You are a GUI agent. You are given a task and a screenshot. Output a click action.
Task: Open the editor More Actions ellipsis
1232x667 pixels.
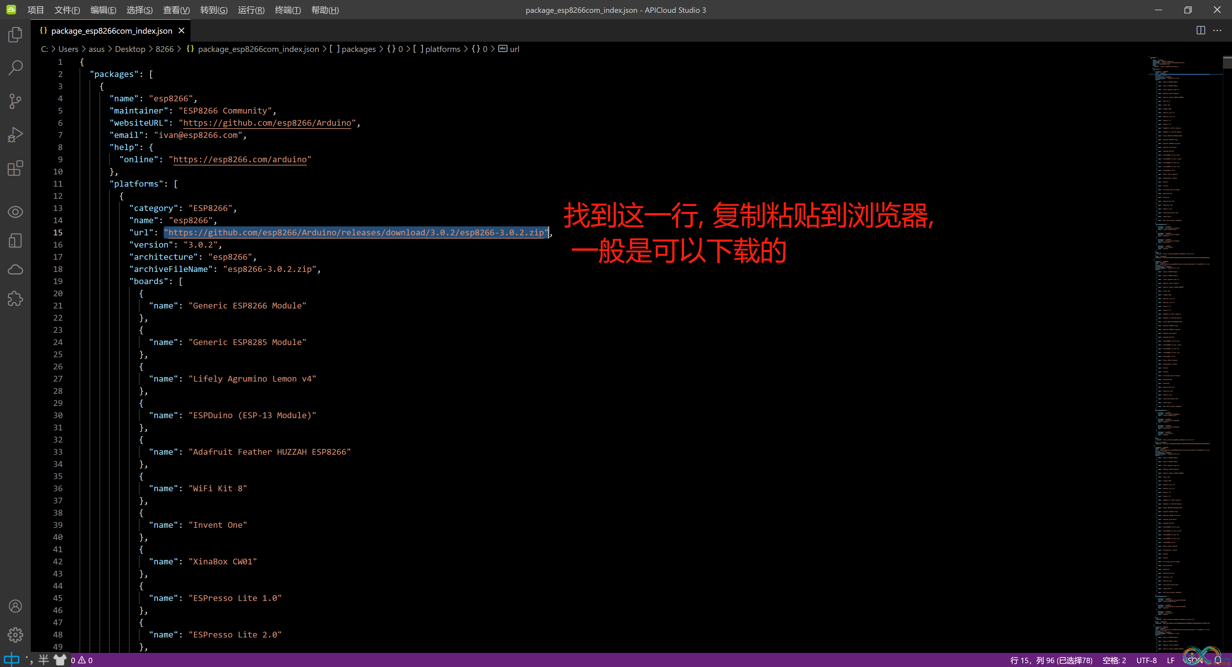(1217, 30)
